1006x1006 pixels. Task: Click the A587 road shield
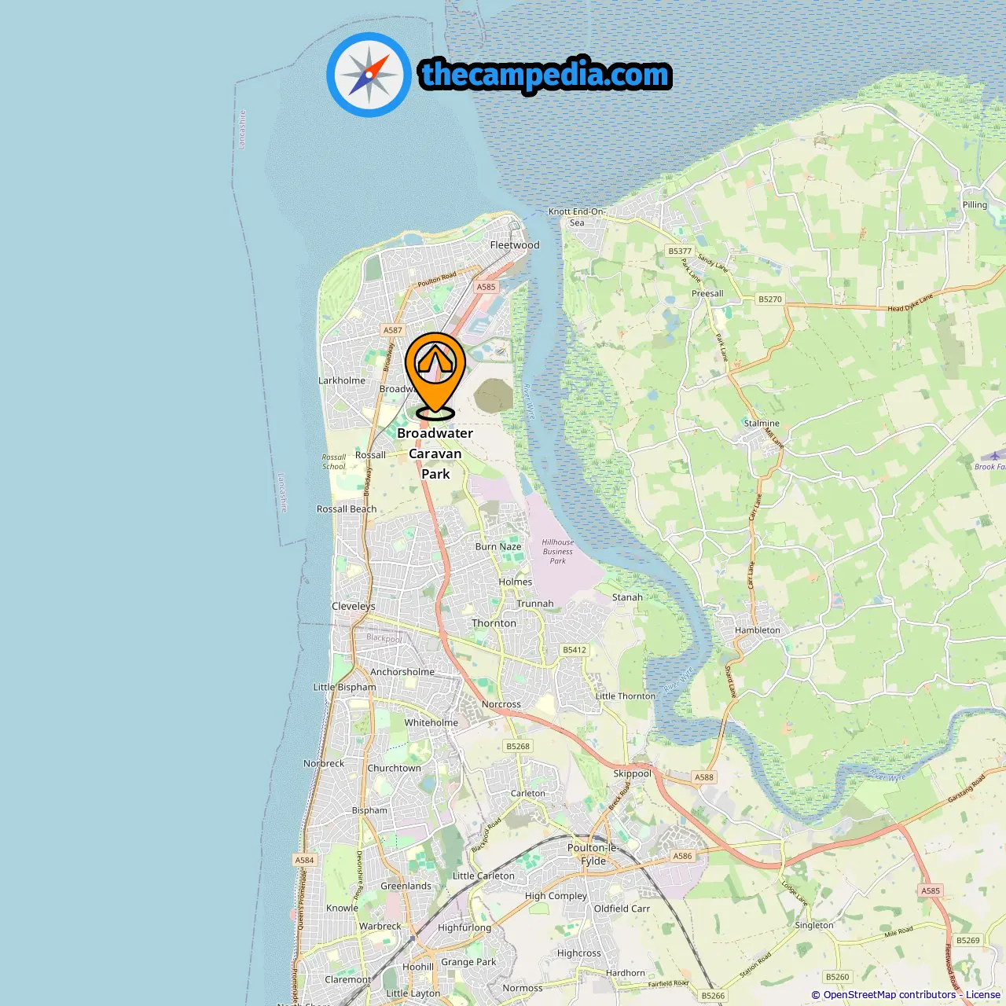393,330
